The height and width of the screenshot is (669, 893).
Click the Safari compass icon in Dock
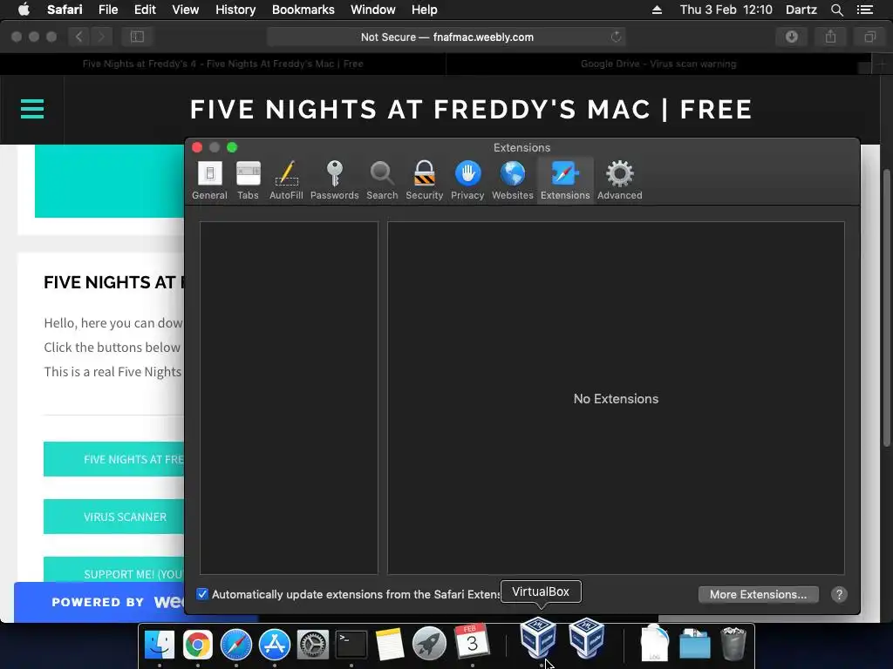235,645
